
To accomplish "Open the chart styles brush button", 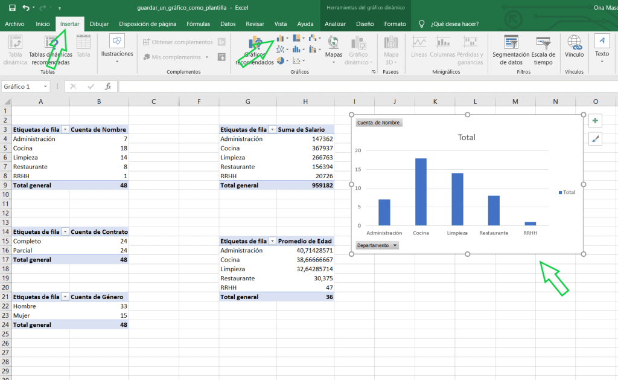I will 595,138.
